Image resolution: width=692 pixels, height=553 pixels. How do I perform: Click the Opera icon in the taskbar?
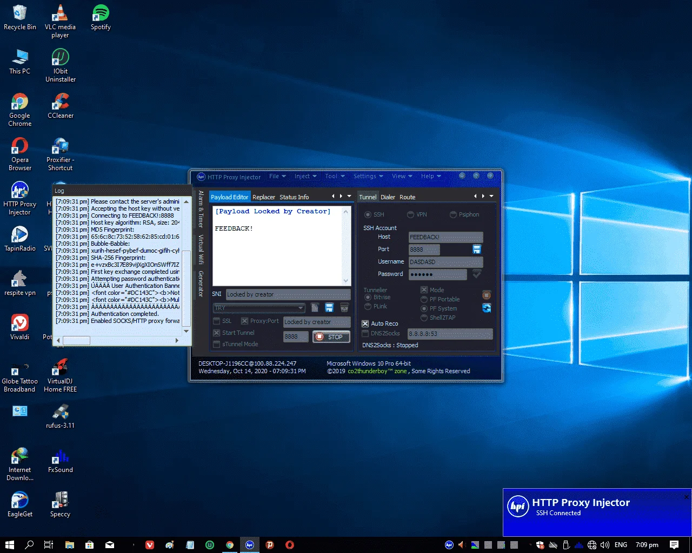pyautogui.click(x=290, y=545)
